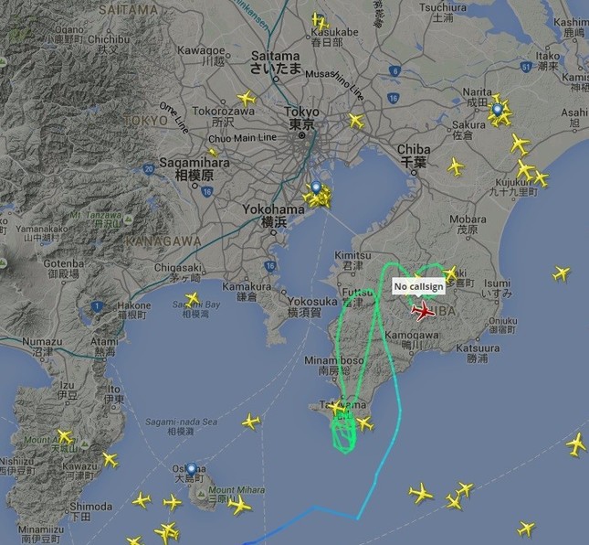Select the plane beside Kawazu
The image size is (589, 545).
(x=110, y=460)
